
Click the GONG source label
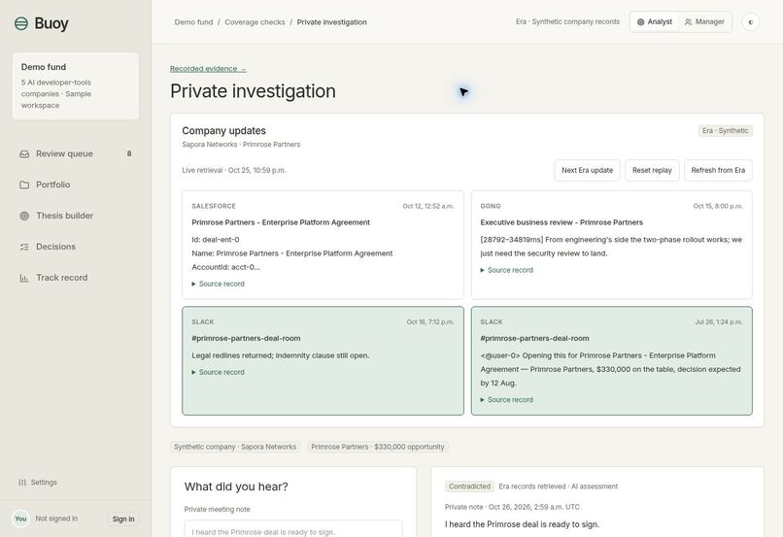tap(491, 206)
